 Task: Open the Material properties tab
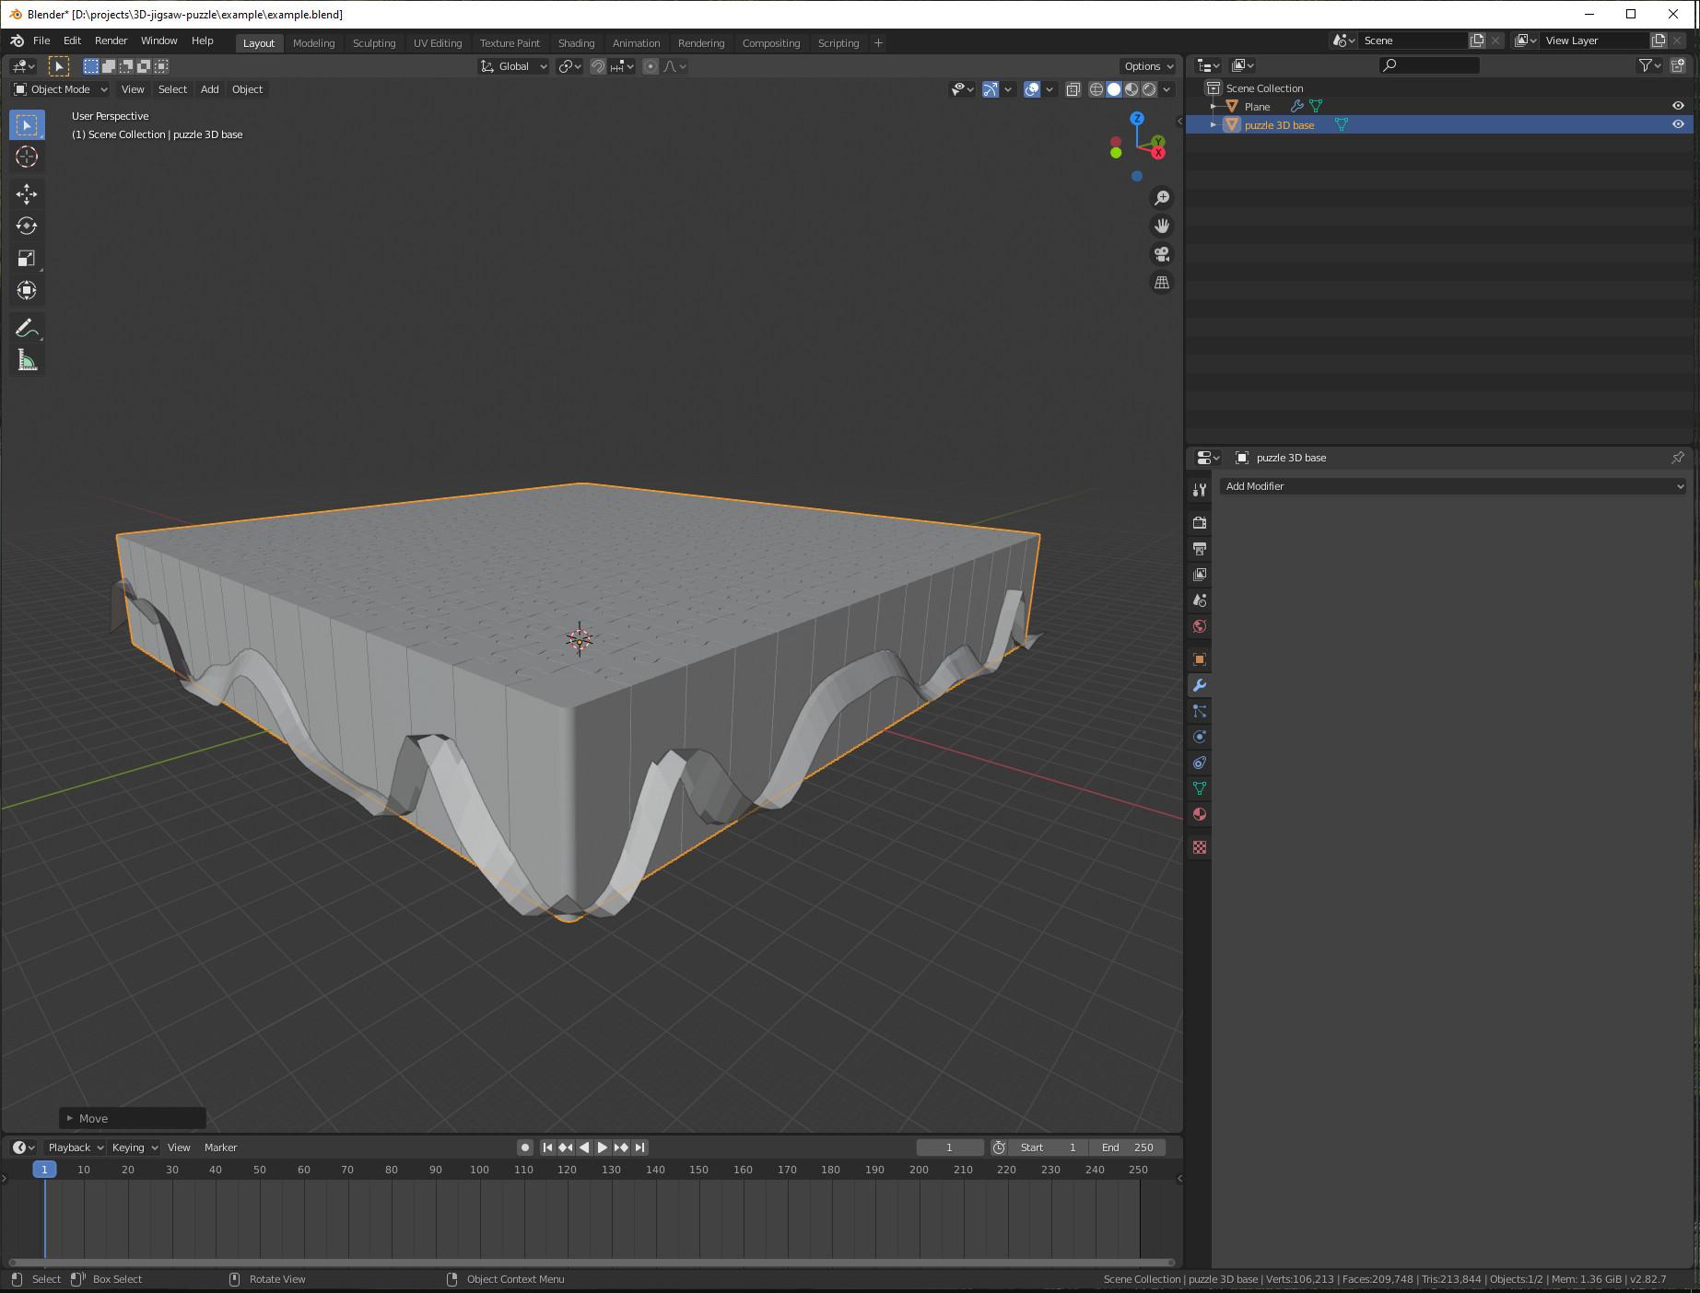click(1199, 814)
